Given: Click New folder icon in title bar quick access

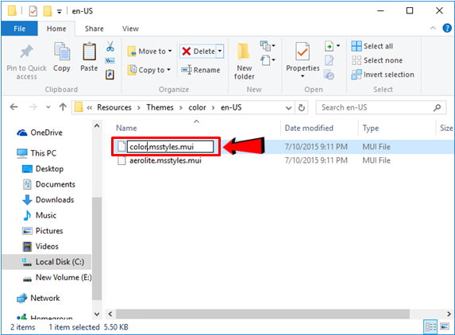Looking at the screenshot, I should pos(48,11).
